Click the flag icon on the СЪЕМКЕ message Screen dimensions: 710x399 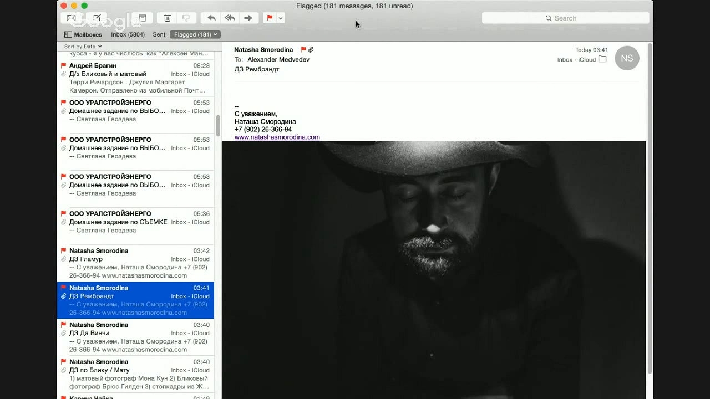pos(63,213)
